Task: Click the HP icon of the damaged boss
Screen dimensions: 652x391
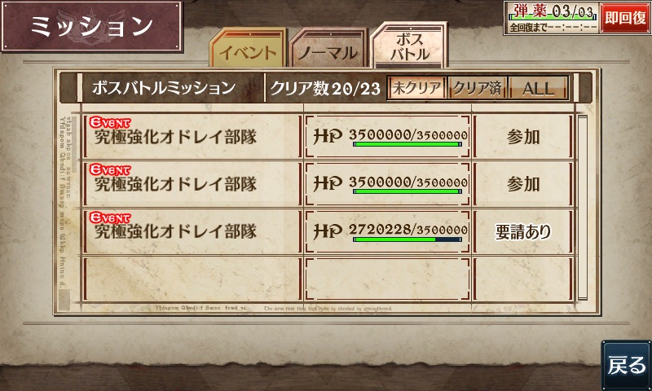Action: [328, 231]
